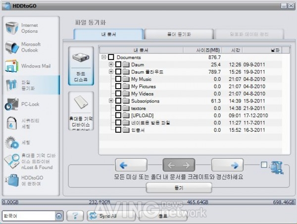Open nLost & Found magnifier icon
This screenshot has width=297, height=224.
[x=11, y=162]
